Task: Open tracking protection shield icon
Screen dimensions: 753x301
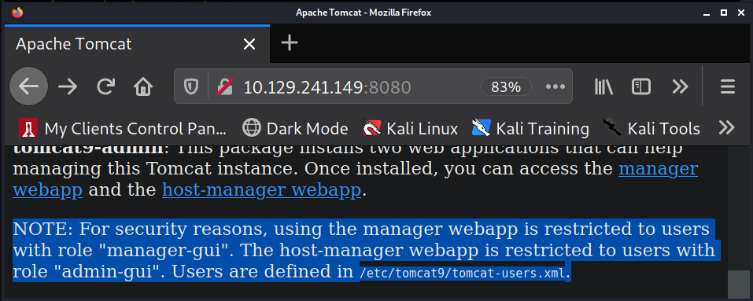Action: pos(192,86)
